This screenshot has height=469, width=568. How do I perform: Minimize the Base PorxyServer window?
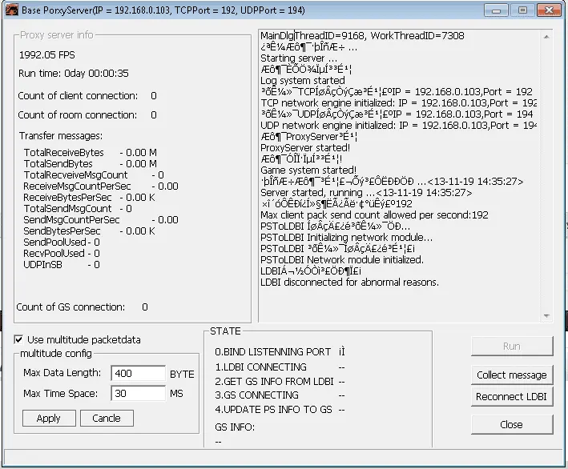coord(496,10)
